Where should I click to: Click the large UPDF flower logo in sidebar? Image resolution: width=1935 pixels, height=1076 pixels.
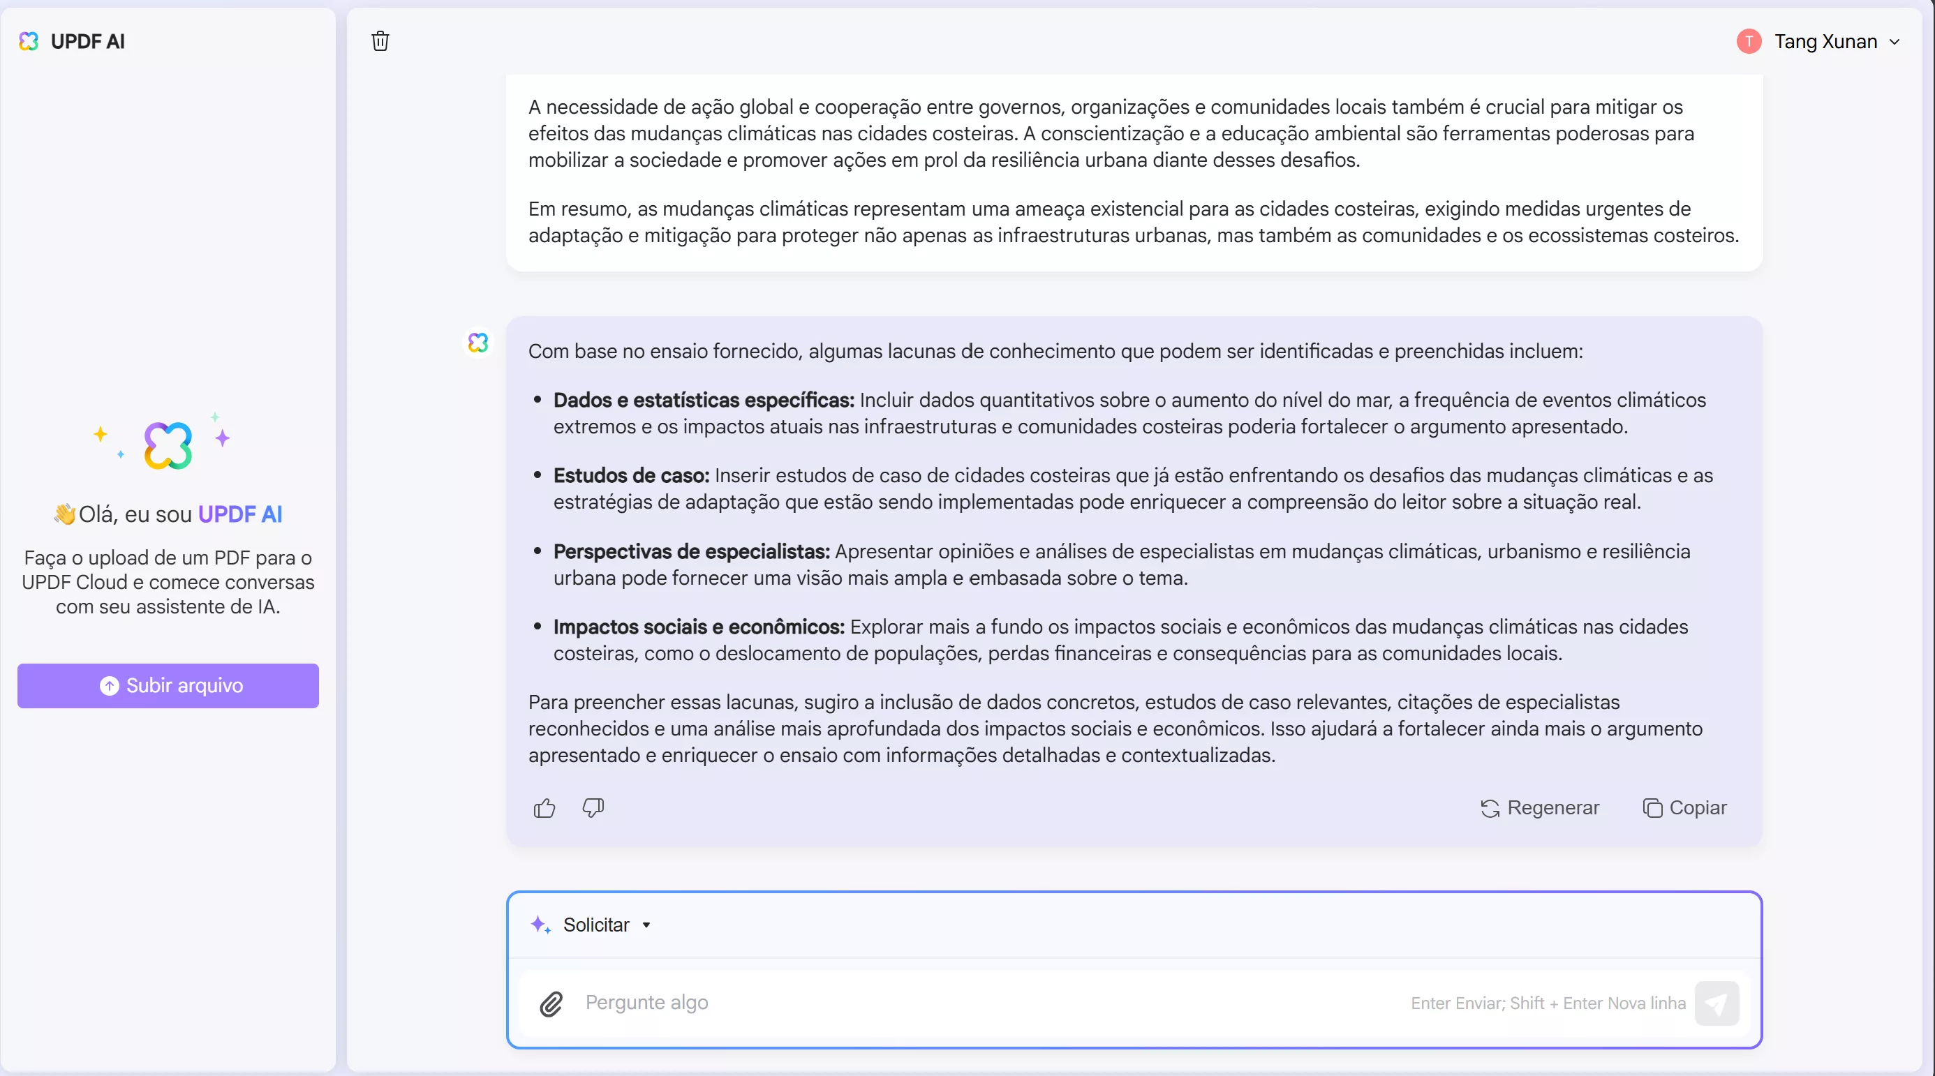click(x=168, y=445)
